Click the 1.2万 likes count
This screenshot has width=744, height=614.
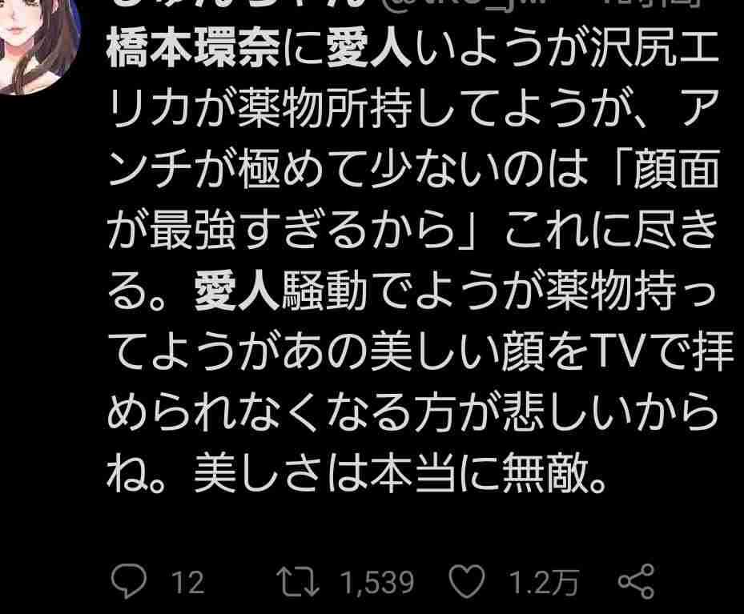coord(544,582)
